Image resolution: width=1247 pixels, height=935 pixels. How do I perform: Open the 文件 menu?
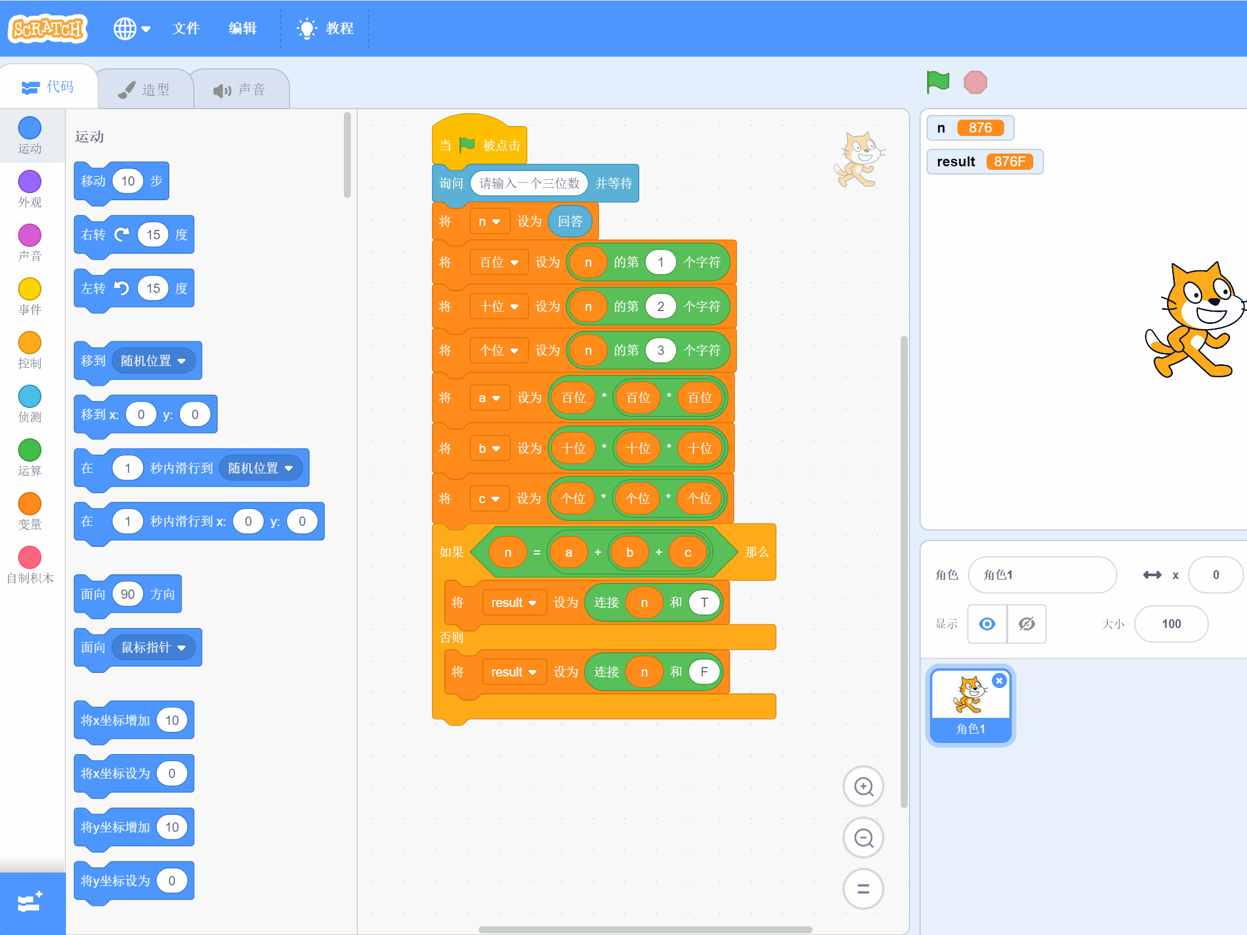coord(186,28)
